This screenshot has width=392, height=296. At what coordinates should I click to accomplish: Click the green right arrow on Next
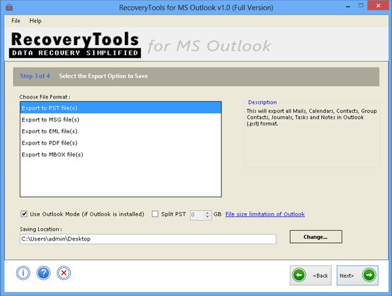[x=369, y=275]
